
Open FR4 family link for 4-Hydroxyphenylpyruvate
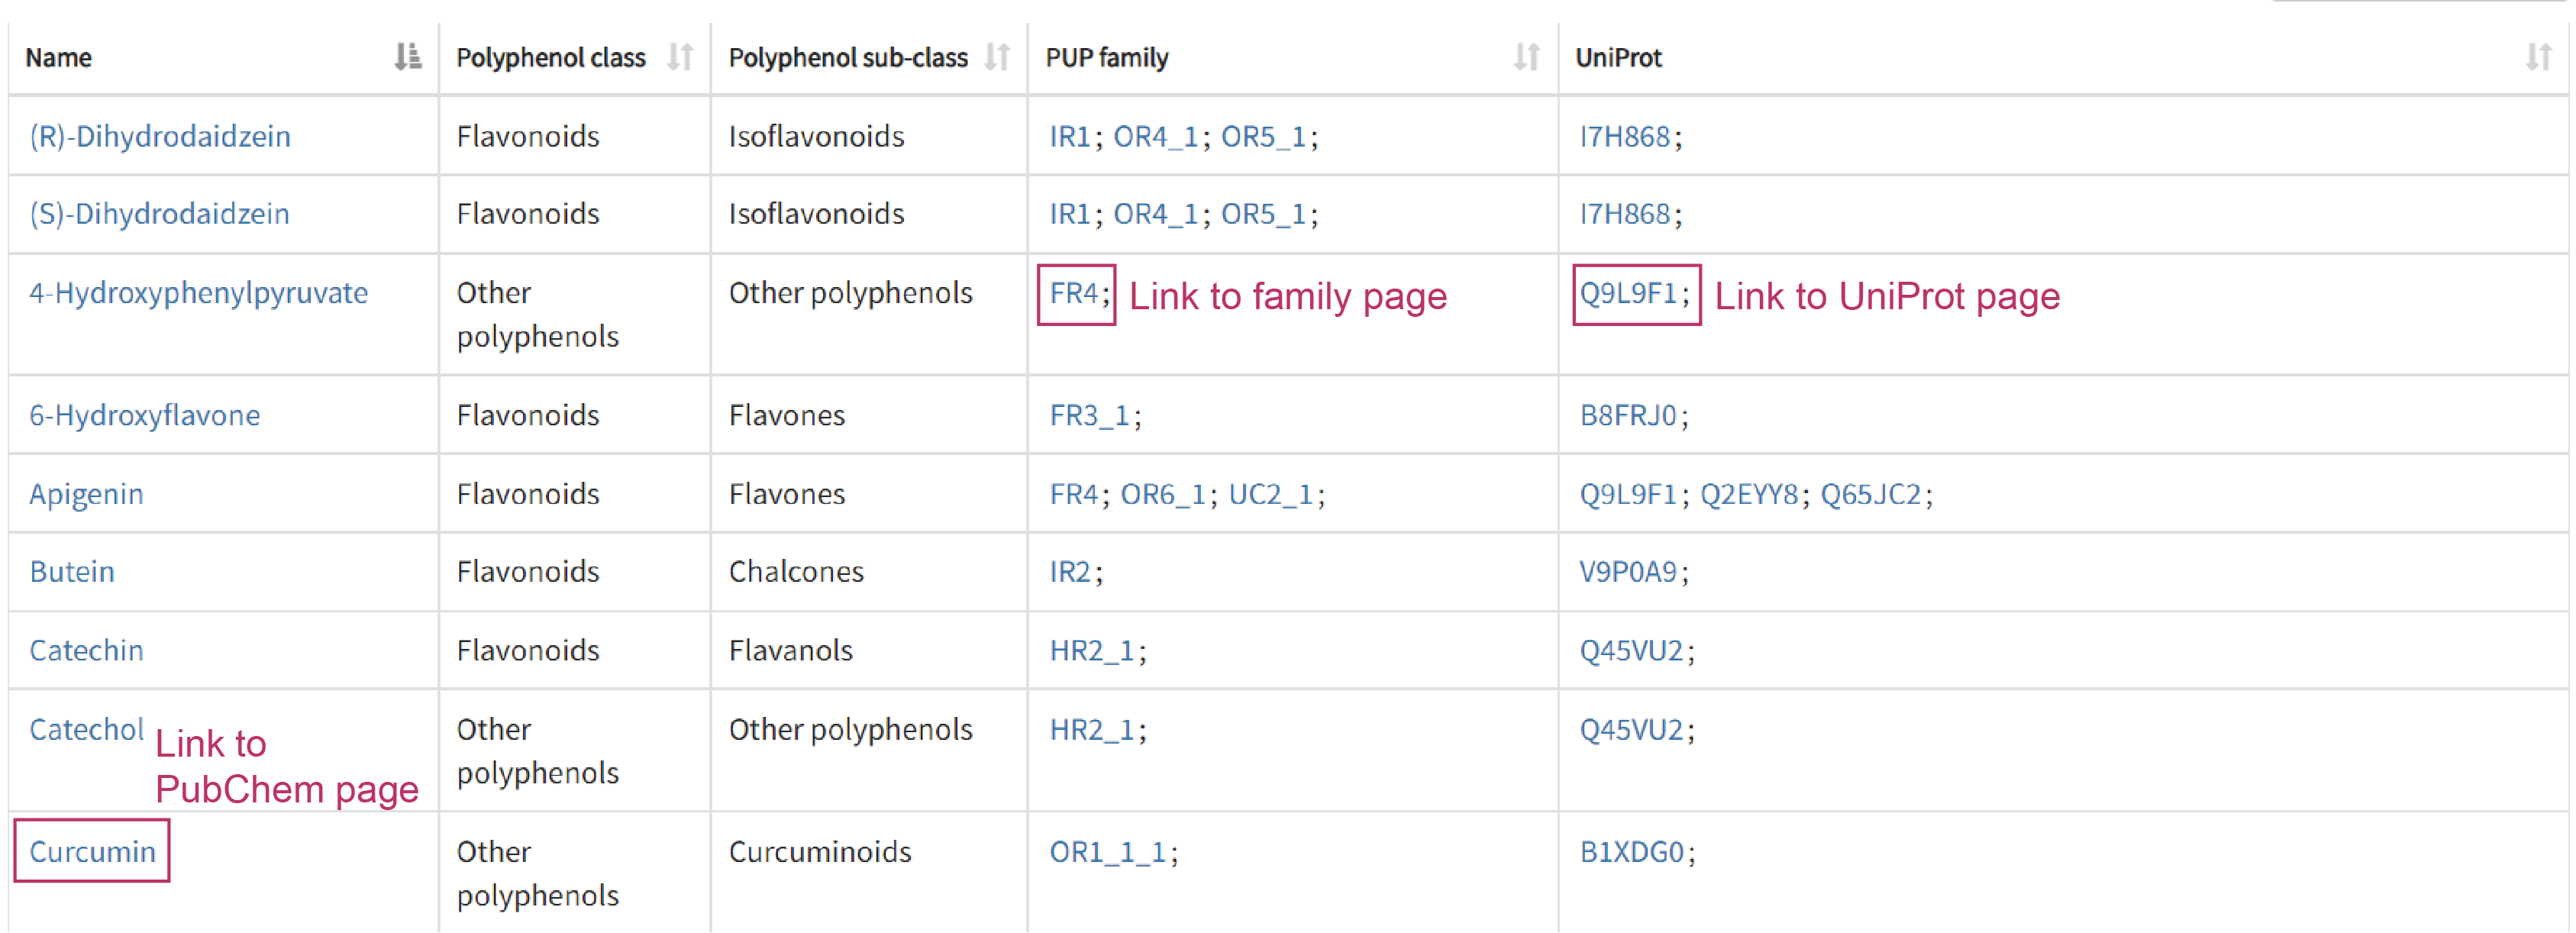pos(1073,293)
